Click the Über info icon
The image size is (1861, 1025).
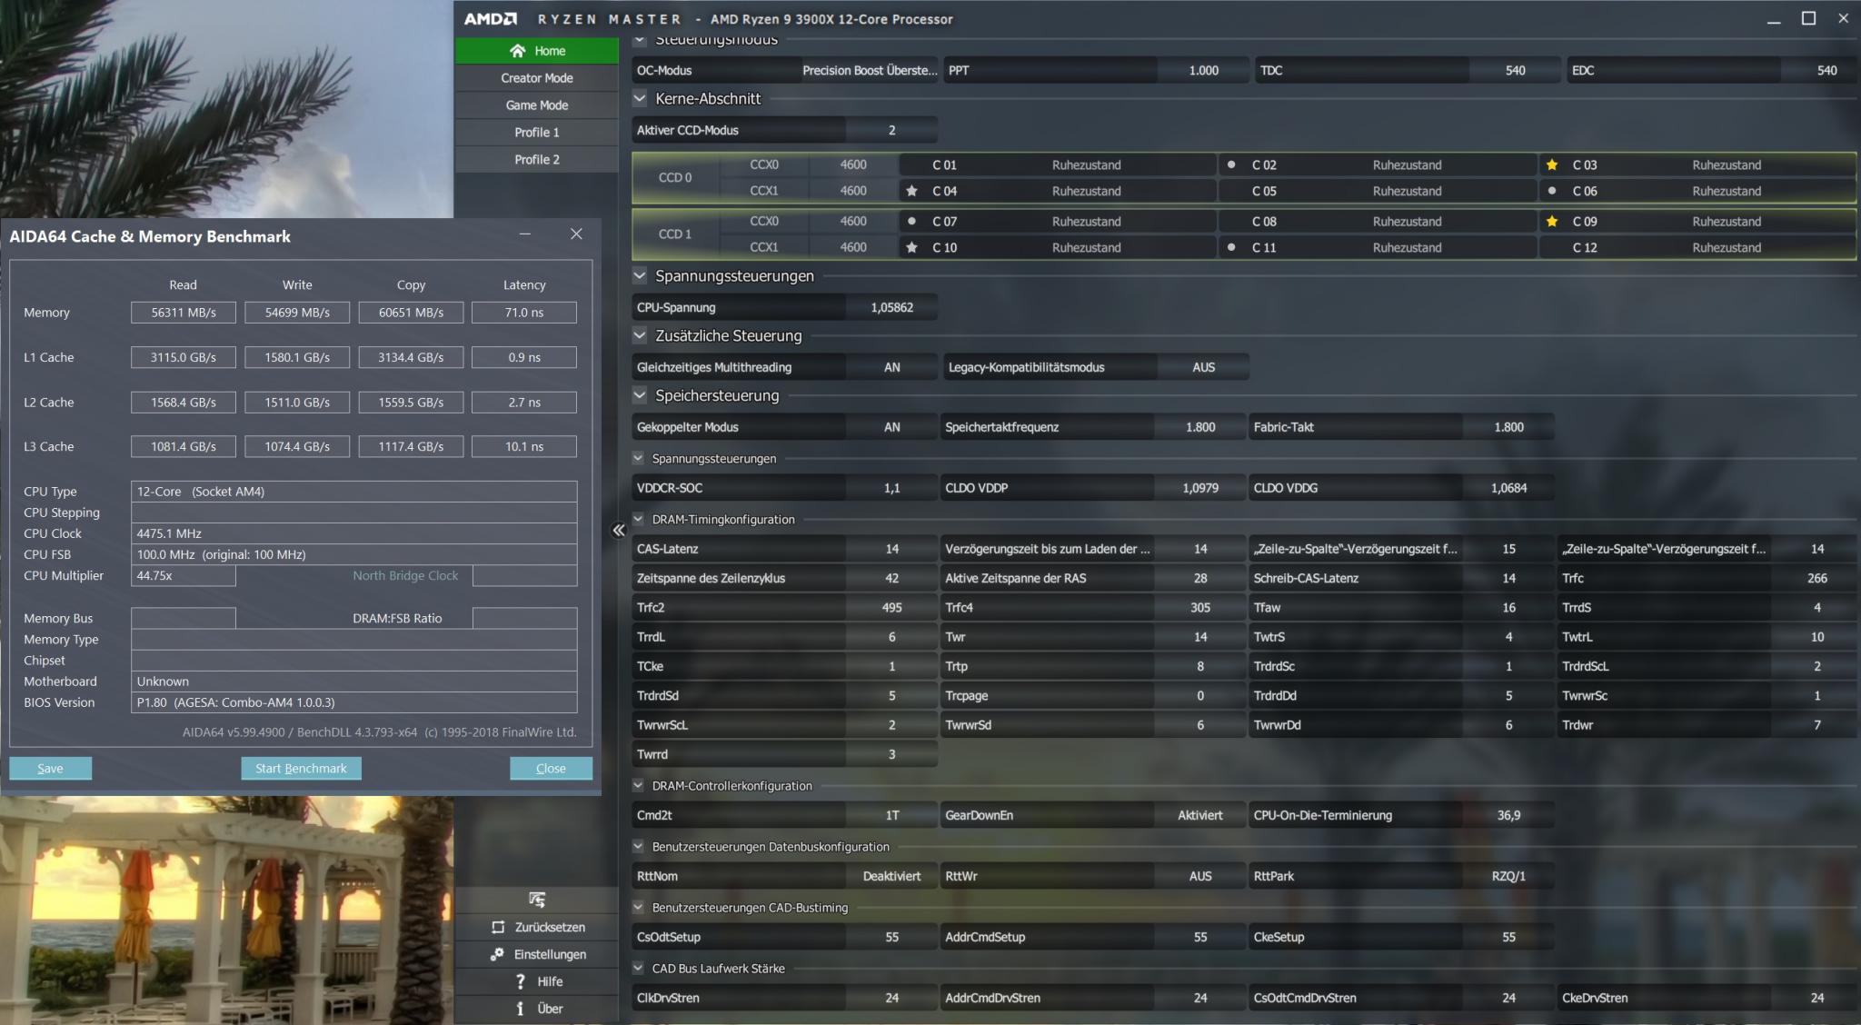(x=520, y=1009)
